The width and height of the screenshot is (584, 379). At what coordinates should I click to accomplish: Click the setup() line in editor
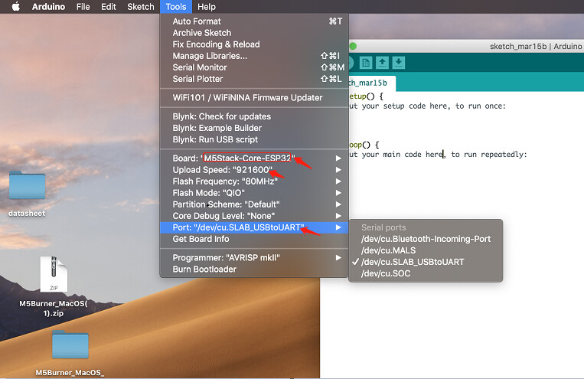coord(366,96)
